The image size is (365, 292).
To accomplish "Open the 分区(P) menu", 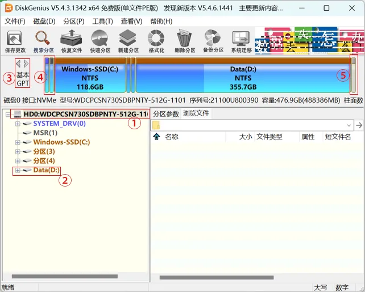I will point(74,22).
